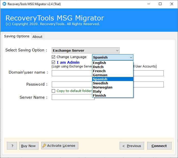Toggle the I am Admin checkbox

(x=53, y=62)
